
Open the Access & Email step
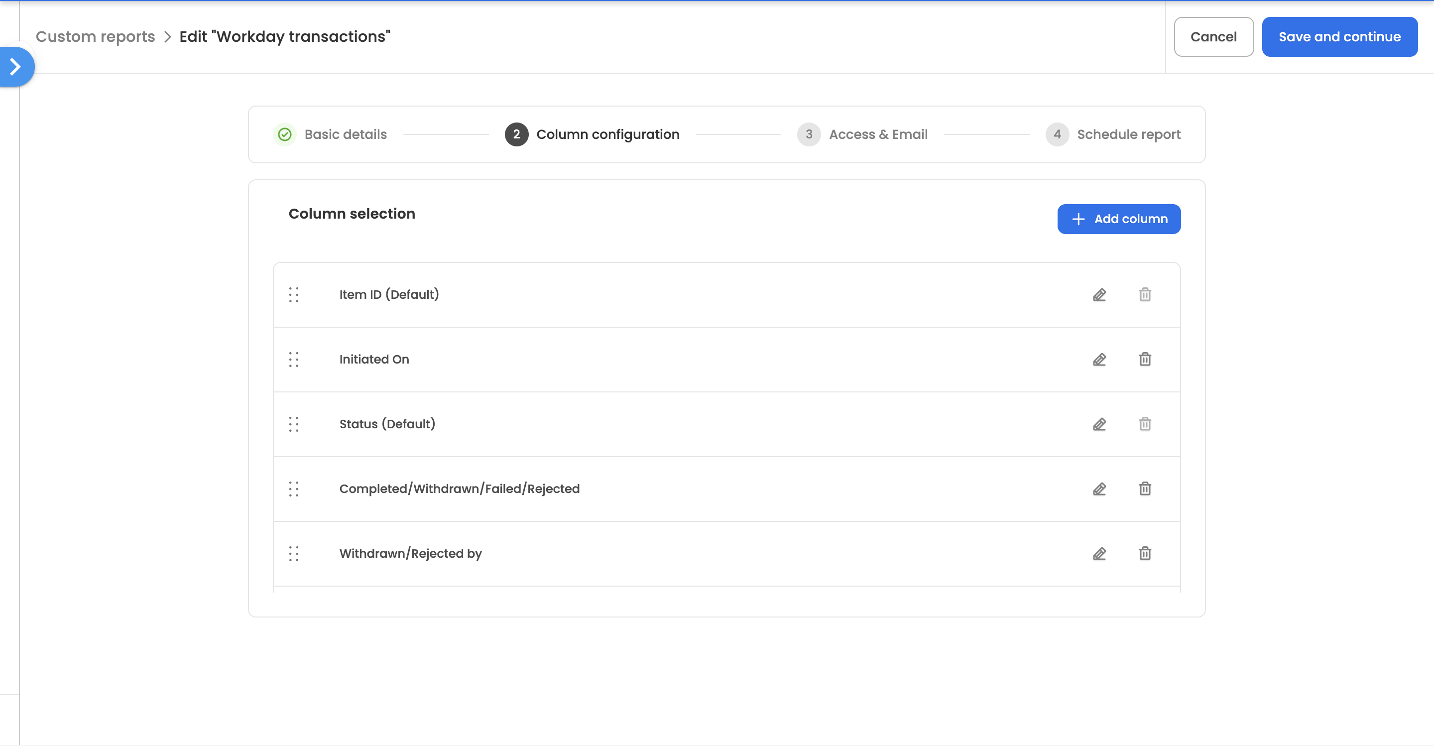(877, 134)
